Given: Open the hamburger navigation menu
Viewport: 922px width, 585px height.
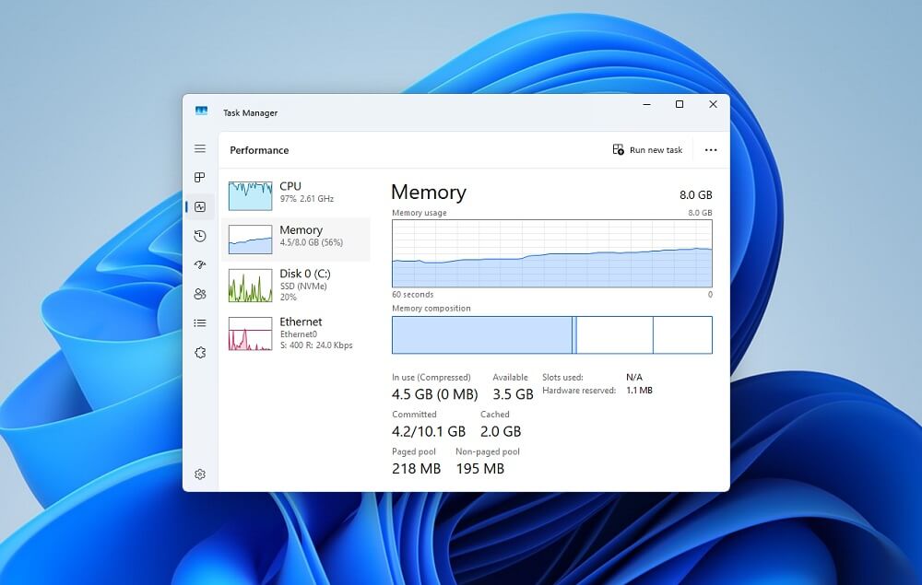Looking at the screenshot, I should 200,148.
